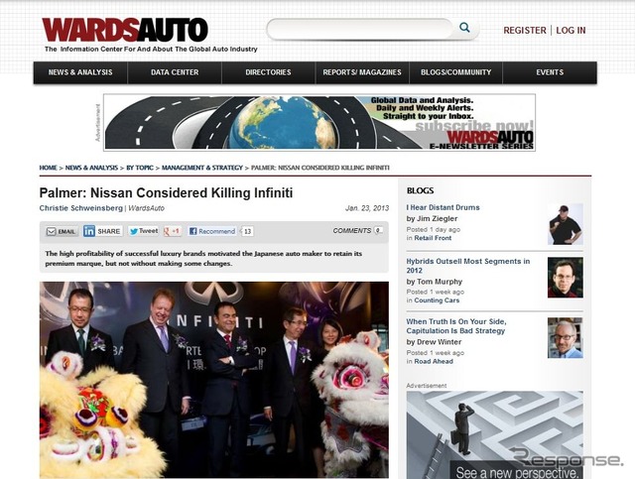Viewport: 635px width, 479px height.
Task: Click the email envelope icon
Action: [x=51, y=232]
